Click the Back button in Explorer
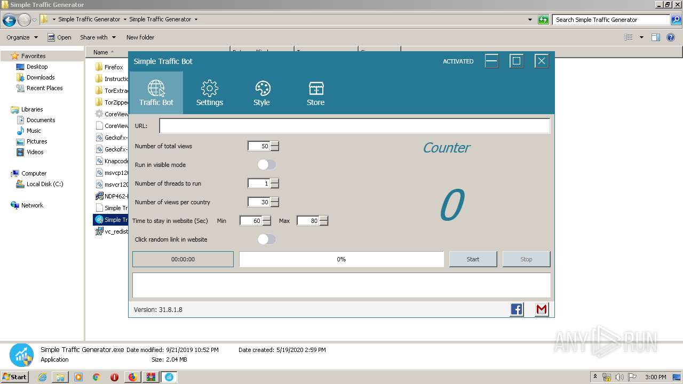Screen dimensions: 683x384 pyautogui.click(x=9, y=20)
